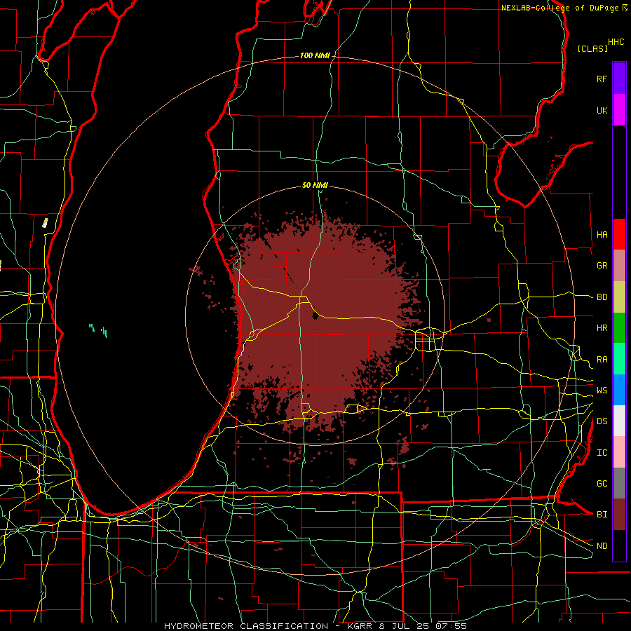Click the 'RA' legend label
The height and width of the screenshot is (631, 631).
click(x=602, y=360)
